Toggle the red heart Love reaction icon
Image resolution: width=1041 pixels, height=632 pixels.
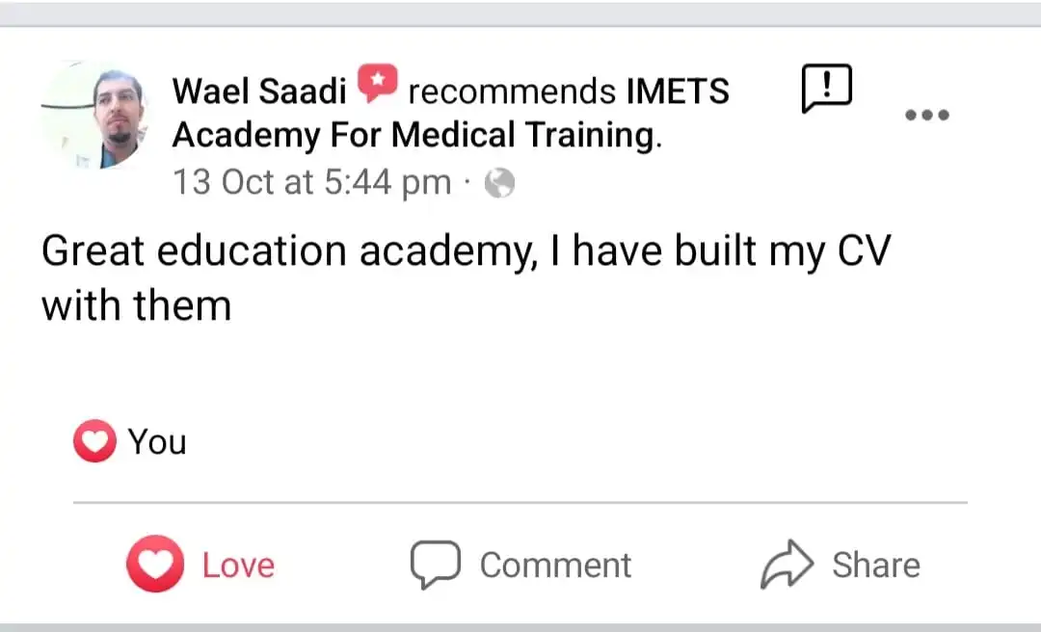pyautogui.click(x=154, y=565)
